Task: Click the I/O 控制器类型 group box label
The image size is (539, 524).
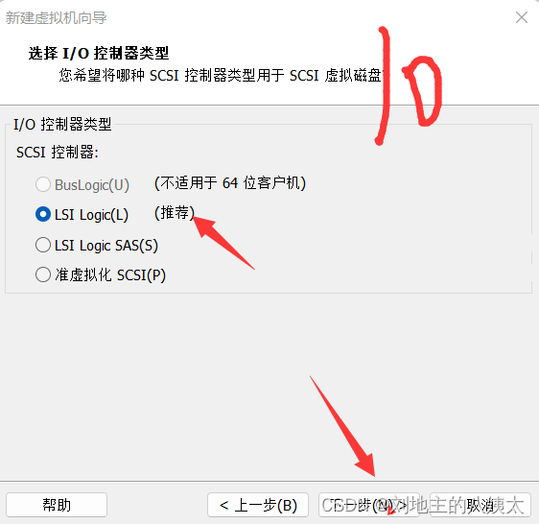Action: (x=62, y=124)
